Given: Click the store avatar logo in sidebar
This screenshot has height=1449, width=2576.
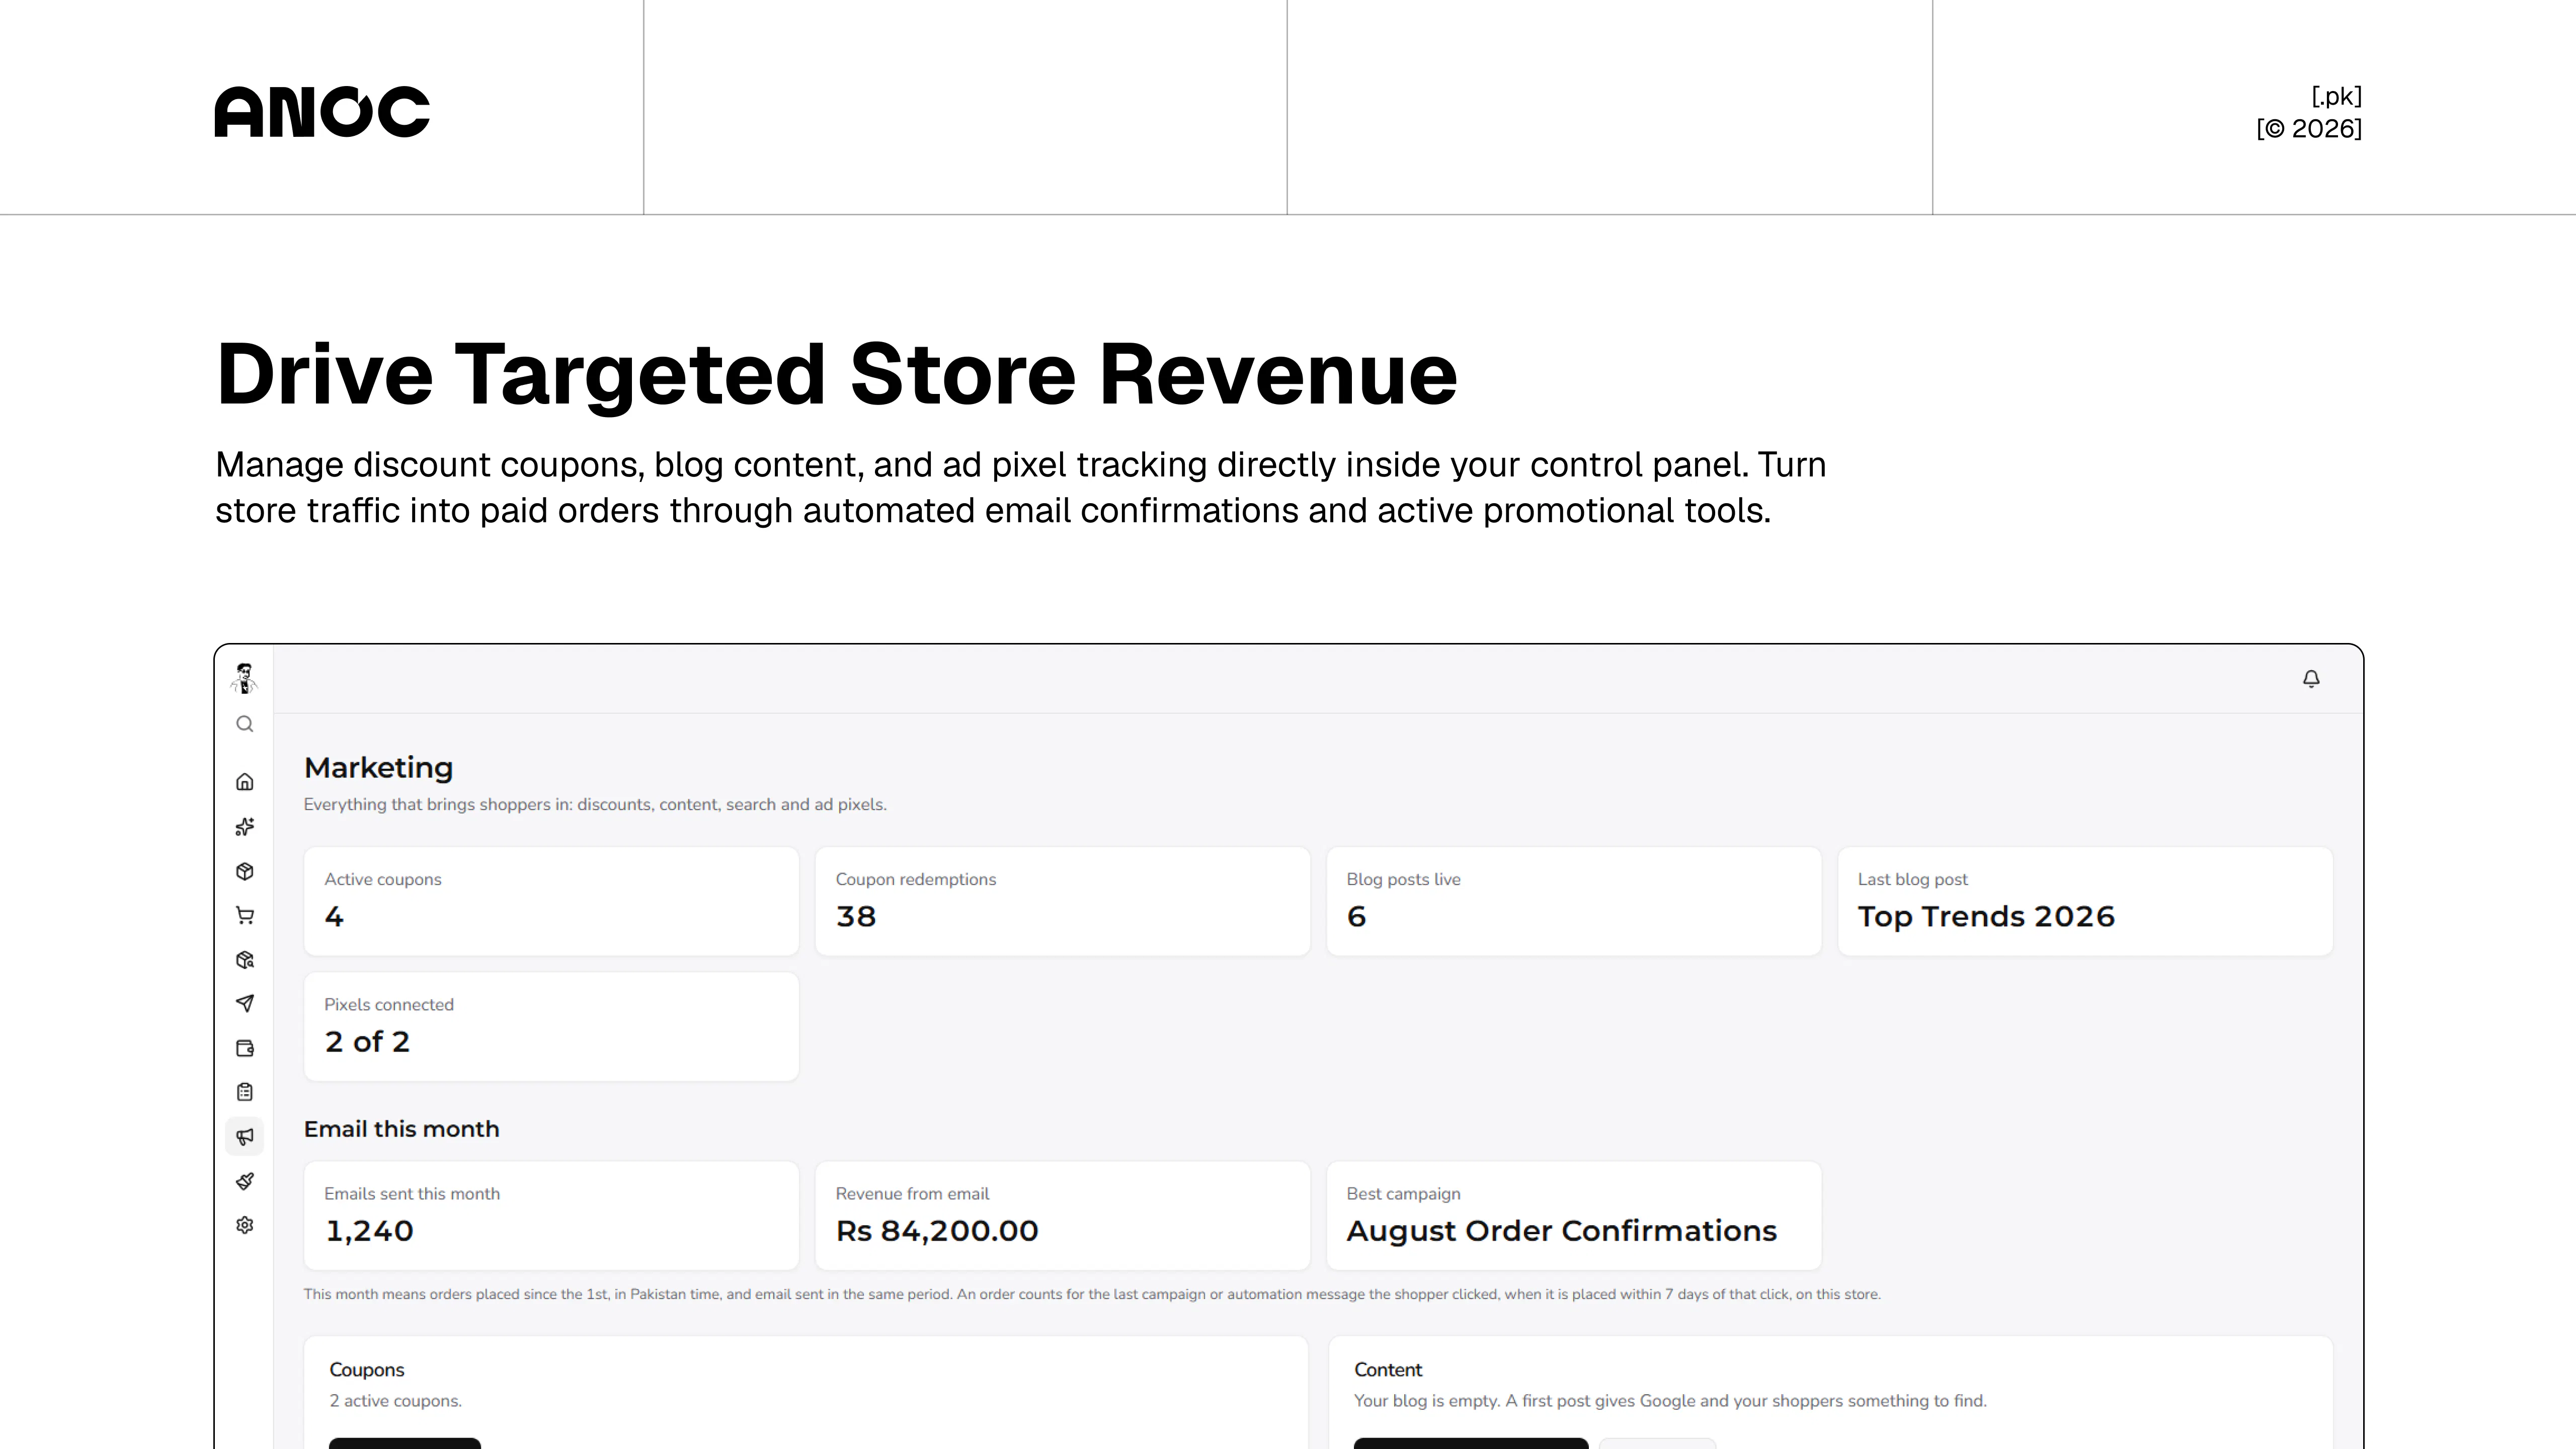Looking at the screenshot, I should click(x=244, y=678).
